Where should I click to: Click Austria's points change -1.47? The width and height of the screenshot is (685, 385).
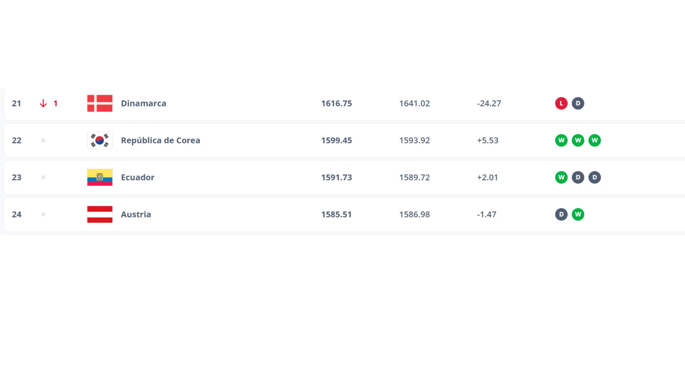486,215
